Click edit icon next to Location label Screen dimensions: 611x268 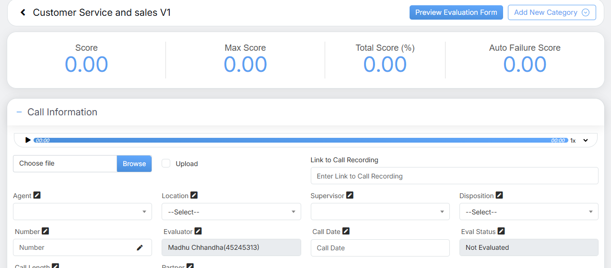point(194,195)
